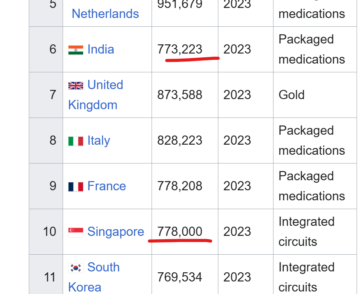The image size is (362, 294).
Task: Click the India flag icon
Action: point(76,50)
